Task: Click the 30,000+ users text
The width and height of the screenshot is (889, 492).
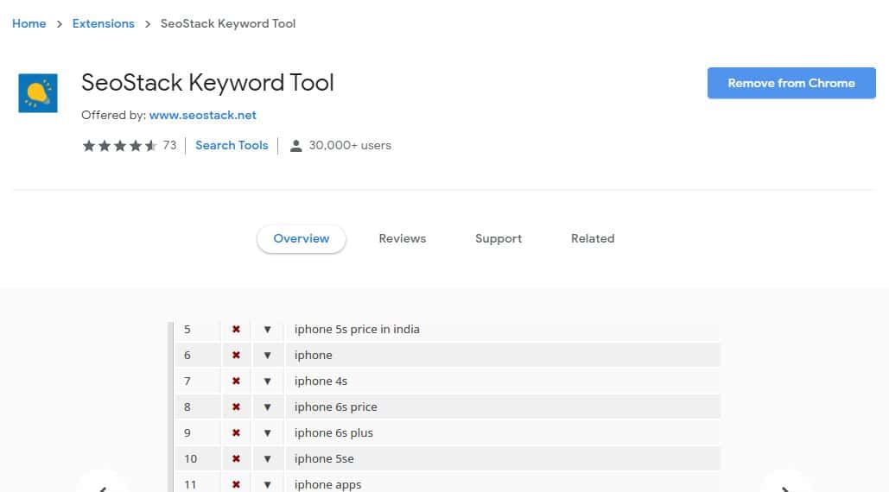Action: pyautogui.click(x=350, y=146)
